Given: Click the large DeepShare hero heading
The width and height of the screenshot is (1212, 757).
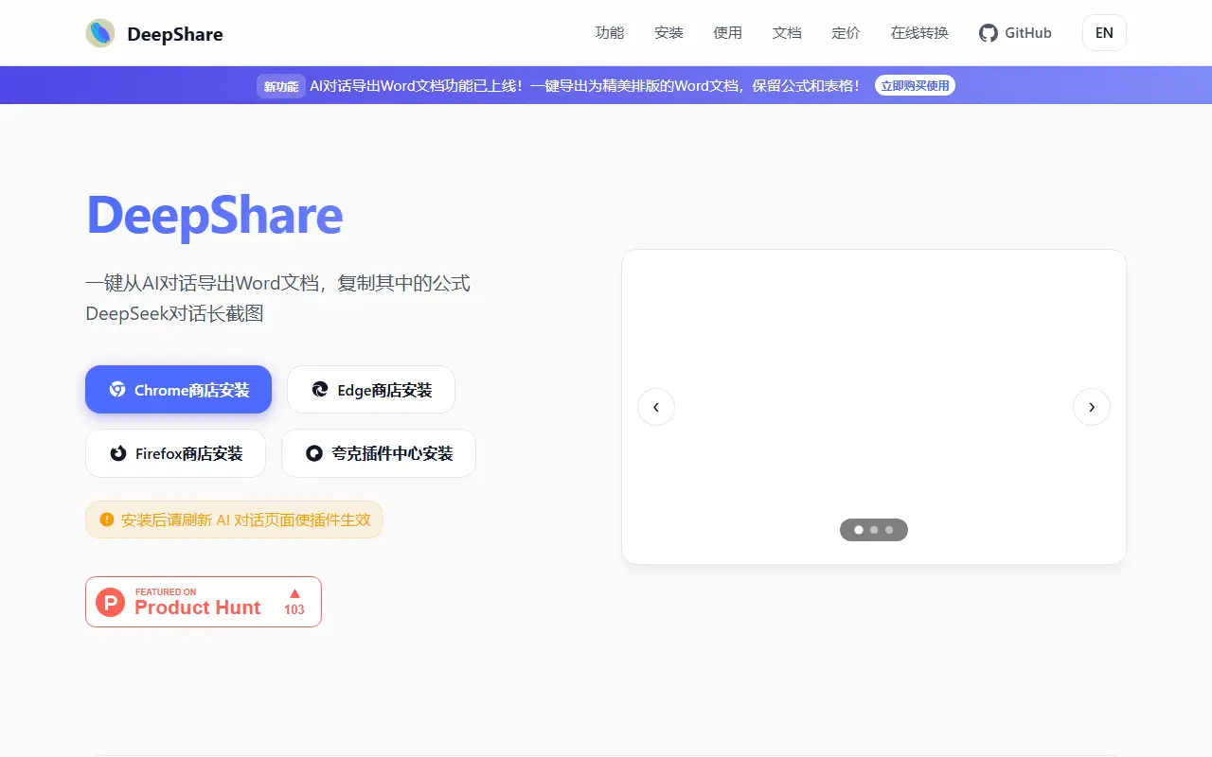Looking at the screenshot, I should [x=215, y=216].
